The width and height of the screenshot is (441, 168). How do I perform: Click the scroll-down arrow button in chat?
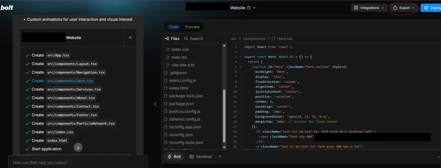tap(78, 147)
